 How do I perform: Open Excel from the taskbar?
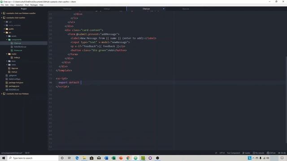click(113, 158)
